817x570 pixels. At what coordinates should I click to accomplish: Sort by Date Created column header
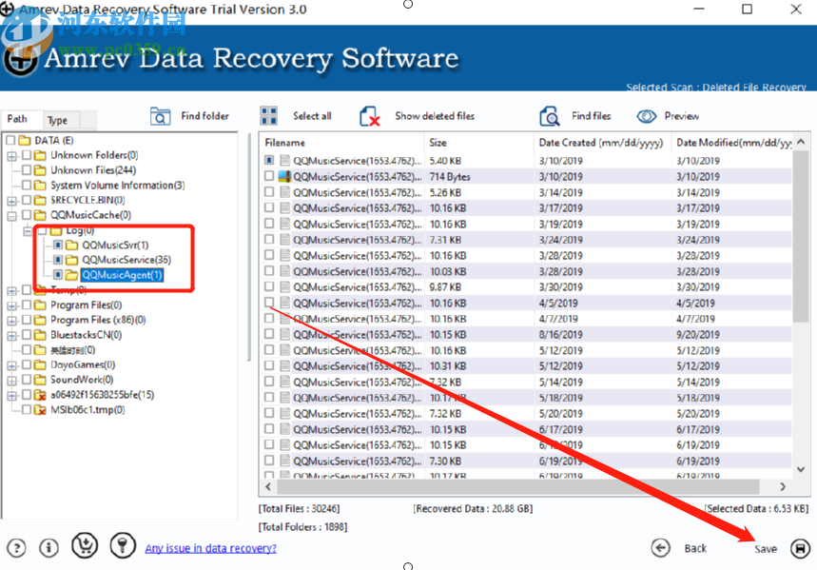[x=602, y=143]
